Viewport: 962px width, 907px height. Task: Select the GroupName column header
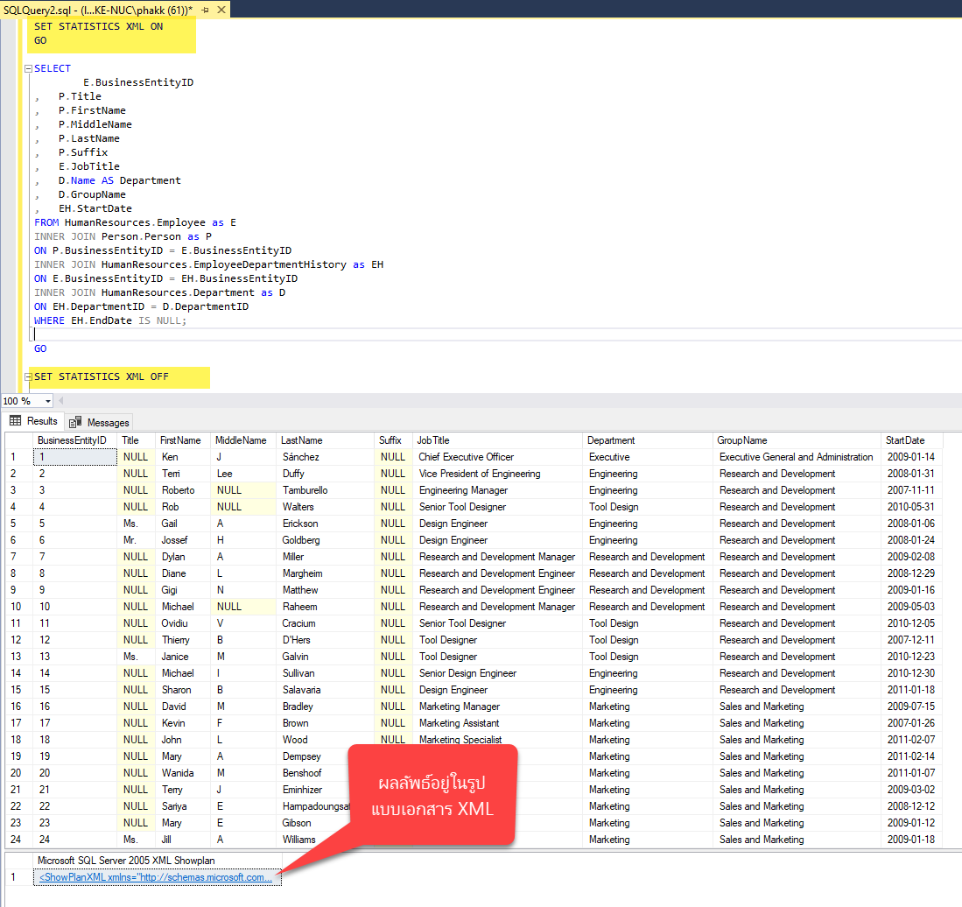[741, 439]
